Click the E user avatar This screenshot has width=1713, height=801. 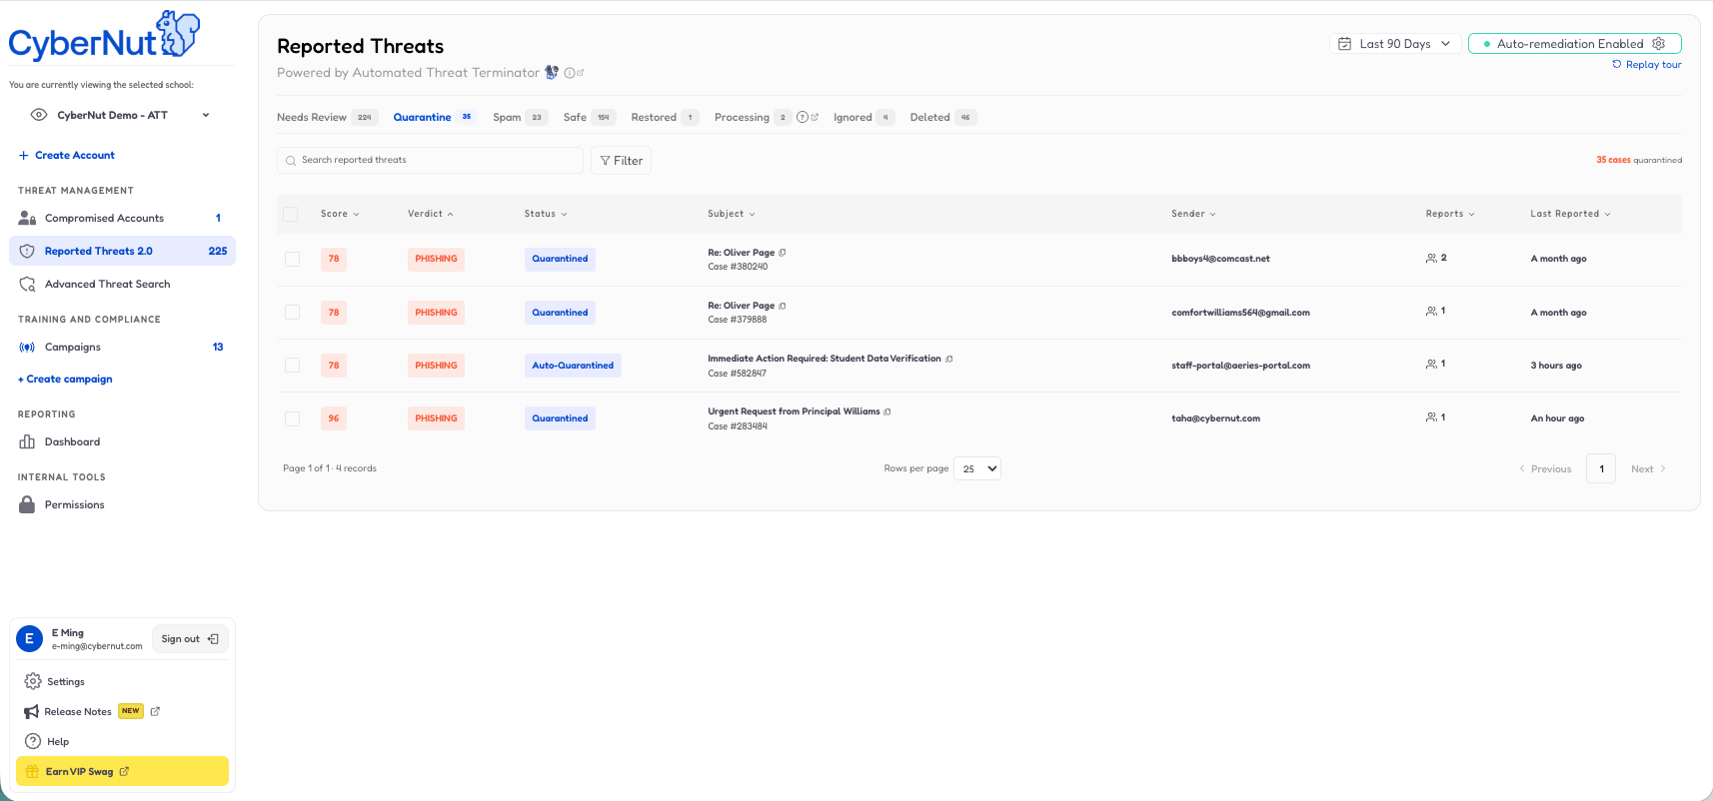click(x=29, y=639)
